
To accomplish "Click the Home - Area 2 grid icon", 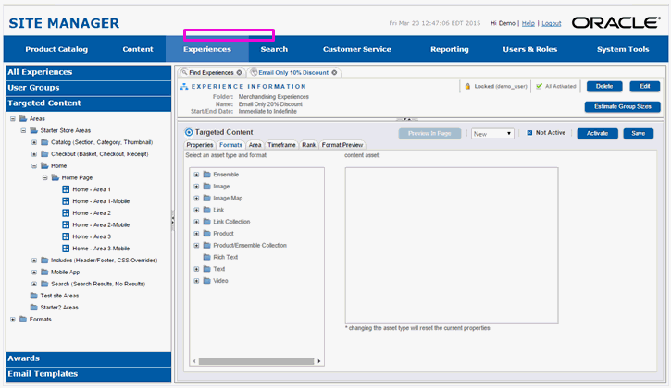I will (66, 212).
